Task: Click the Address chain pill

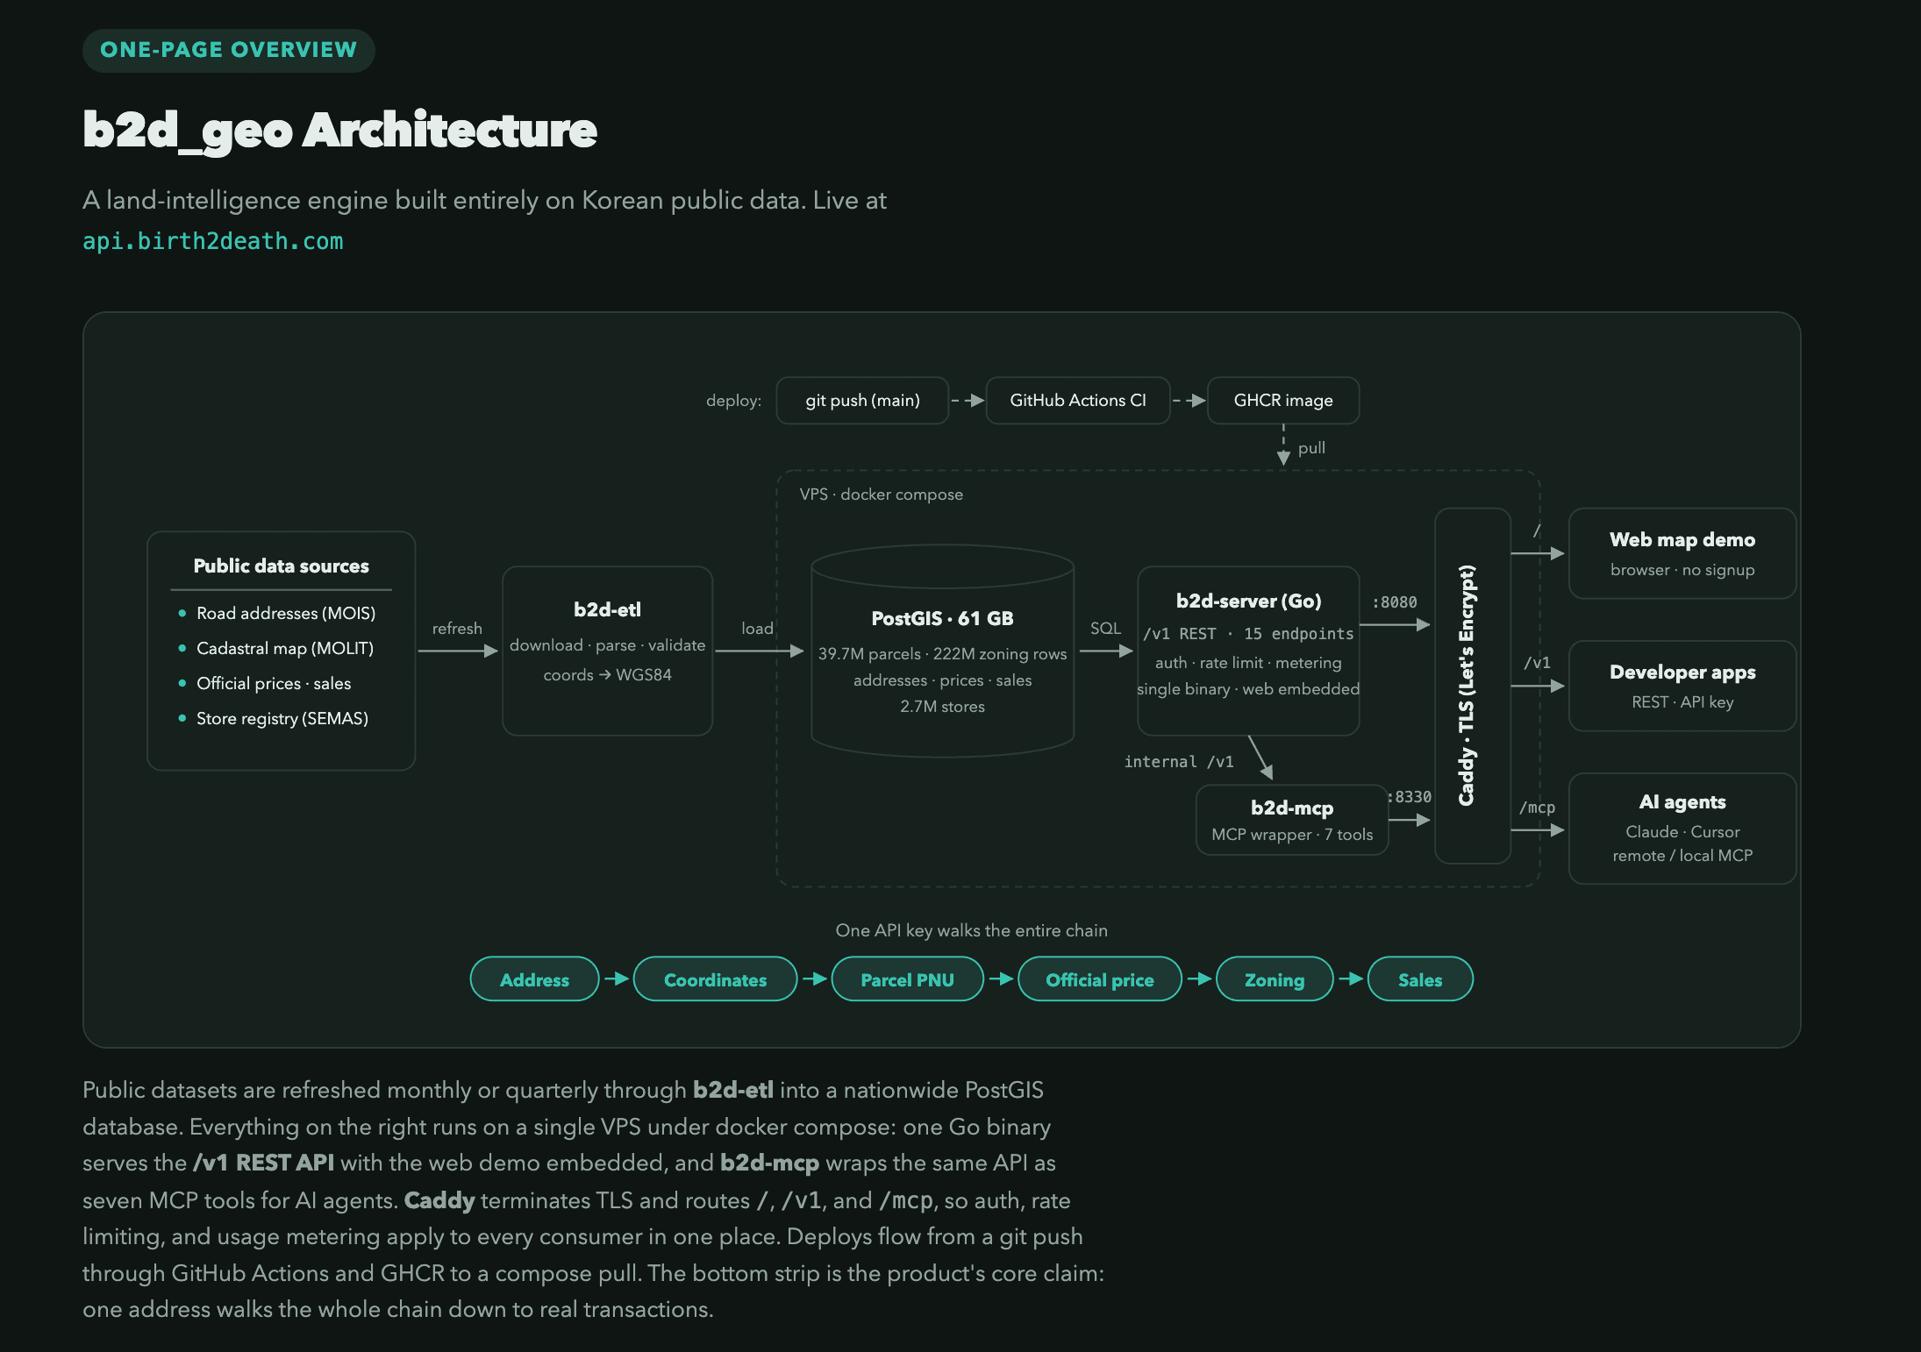Action: [535, 979]
